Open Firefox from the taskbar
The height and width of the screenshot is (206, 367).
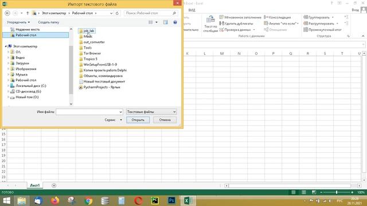(x=55, y=201)
